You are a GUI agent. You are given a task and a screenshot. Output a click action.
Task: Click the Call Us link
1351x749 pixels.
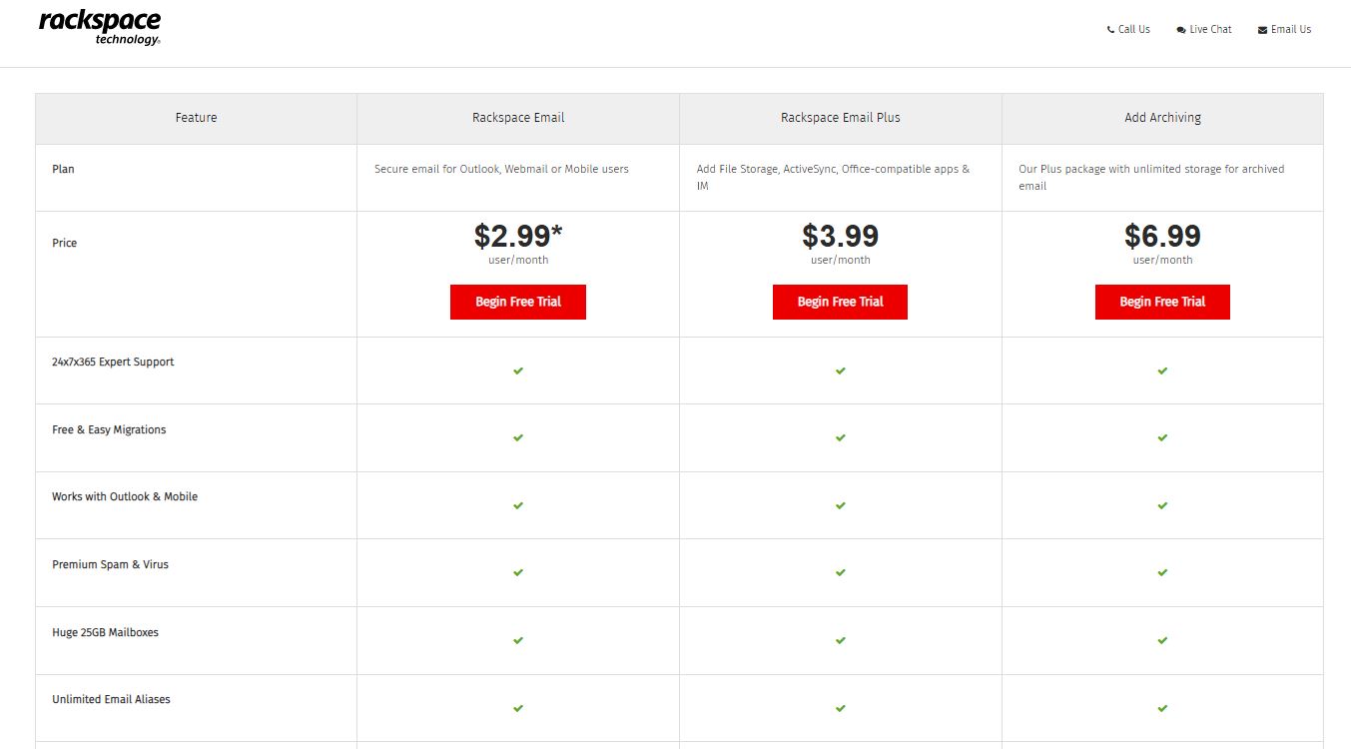tap(1134, 29)
